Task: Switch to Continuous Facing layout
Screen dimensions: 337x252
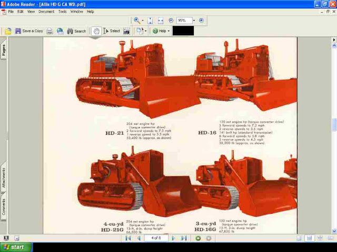Action: coord(320,238)
